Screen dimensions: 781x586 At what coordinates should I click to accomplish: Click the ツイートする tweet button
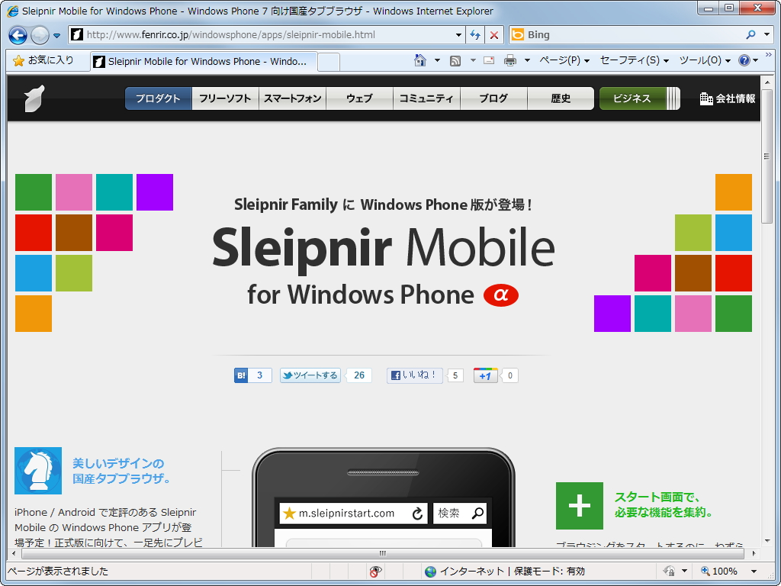310,375
